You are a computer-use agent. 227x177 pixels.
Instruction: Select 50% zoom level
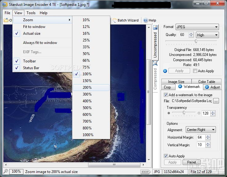pos(91,54)
